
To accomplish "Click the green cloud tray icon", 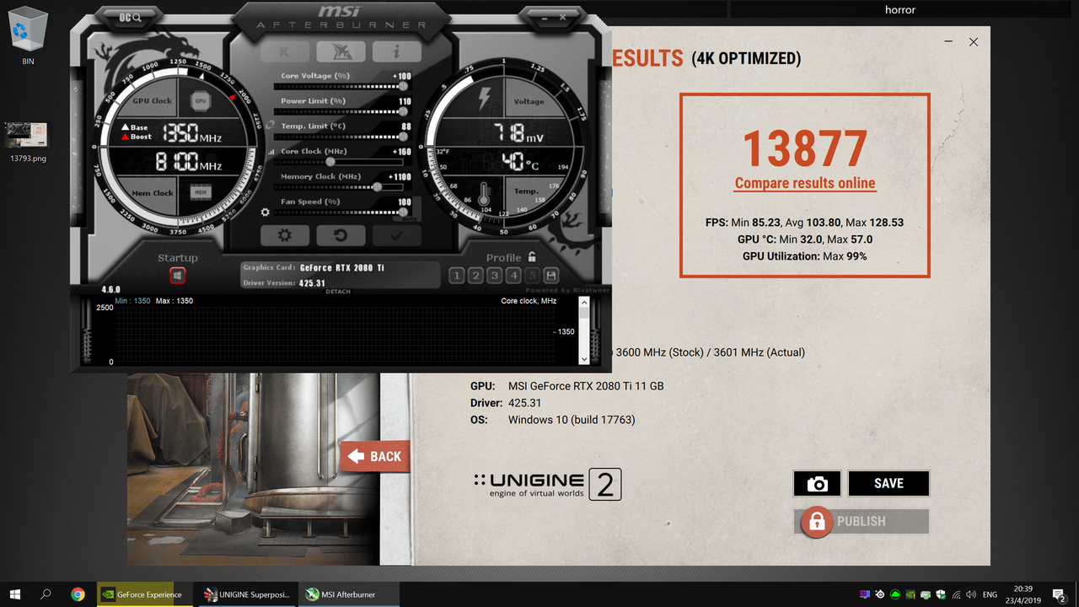I will tap(895, 594).
